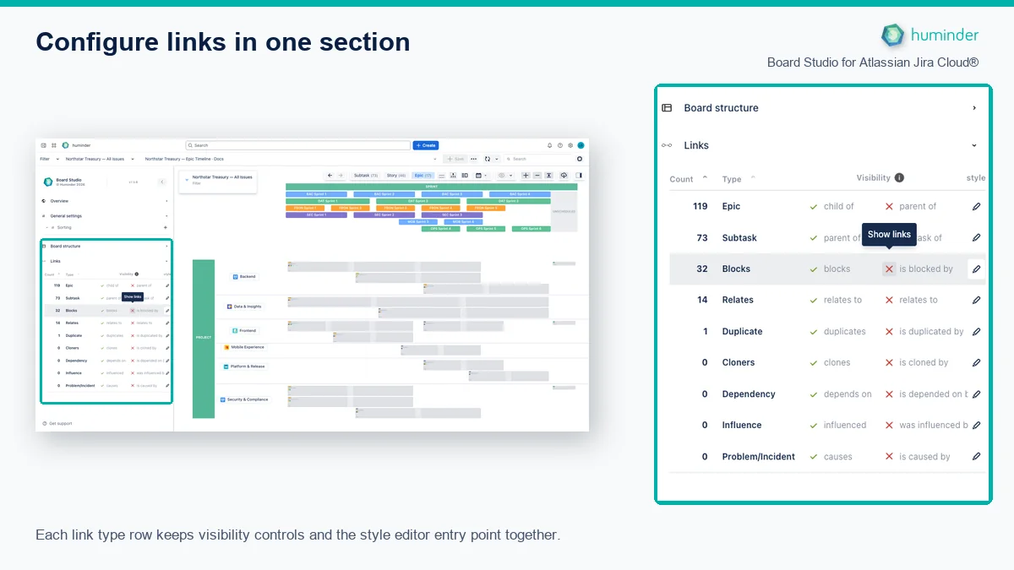
Task: Click the user avatar in the Jira header
Action: pos(581,145)
